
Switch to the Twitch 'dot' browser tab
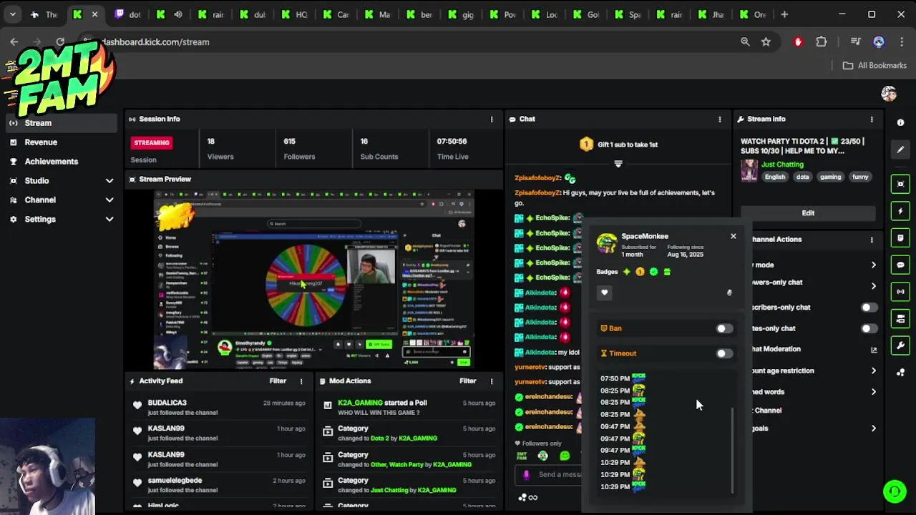point(128,14)
